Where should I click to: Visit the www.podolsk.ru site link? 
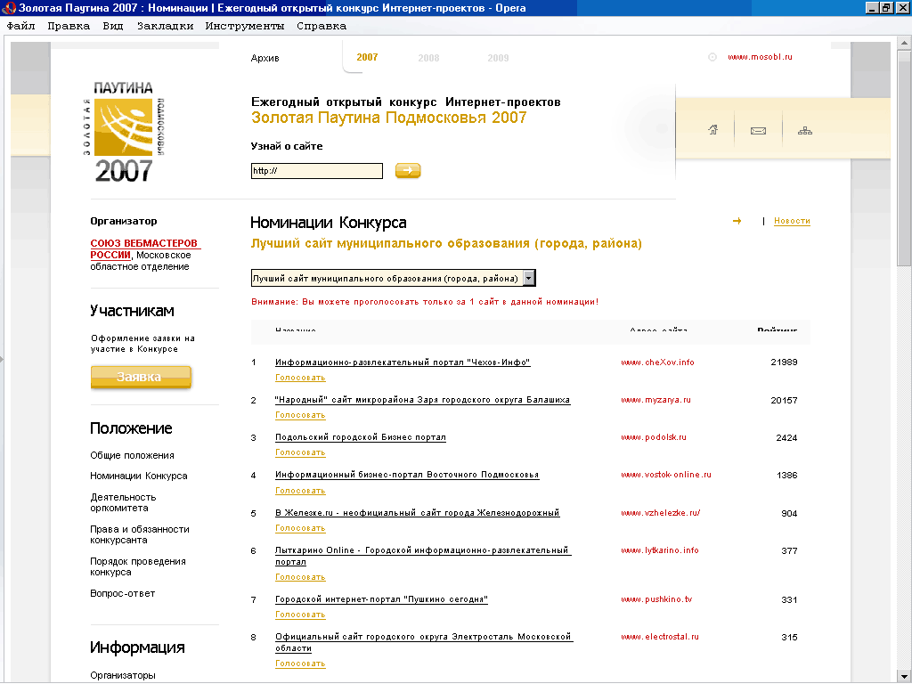tap(653, 437)
